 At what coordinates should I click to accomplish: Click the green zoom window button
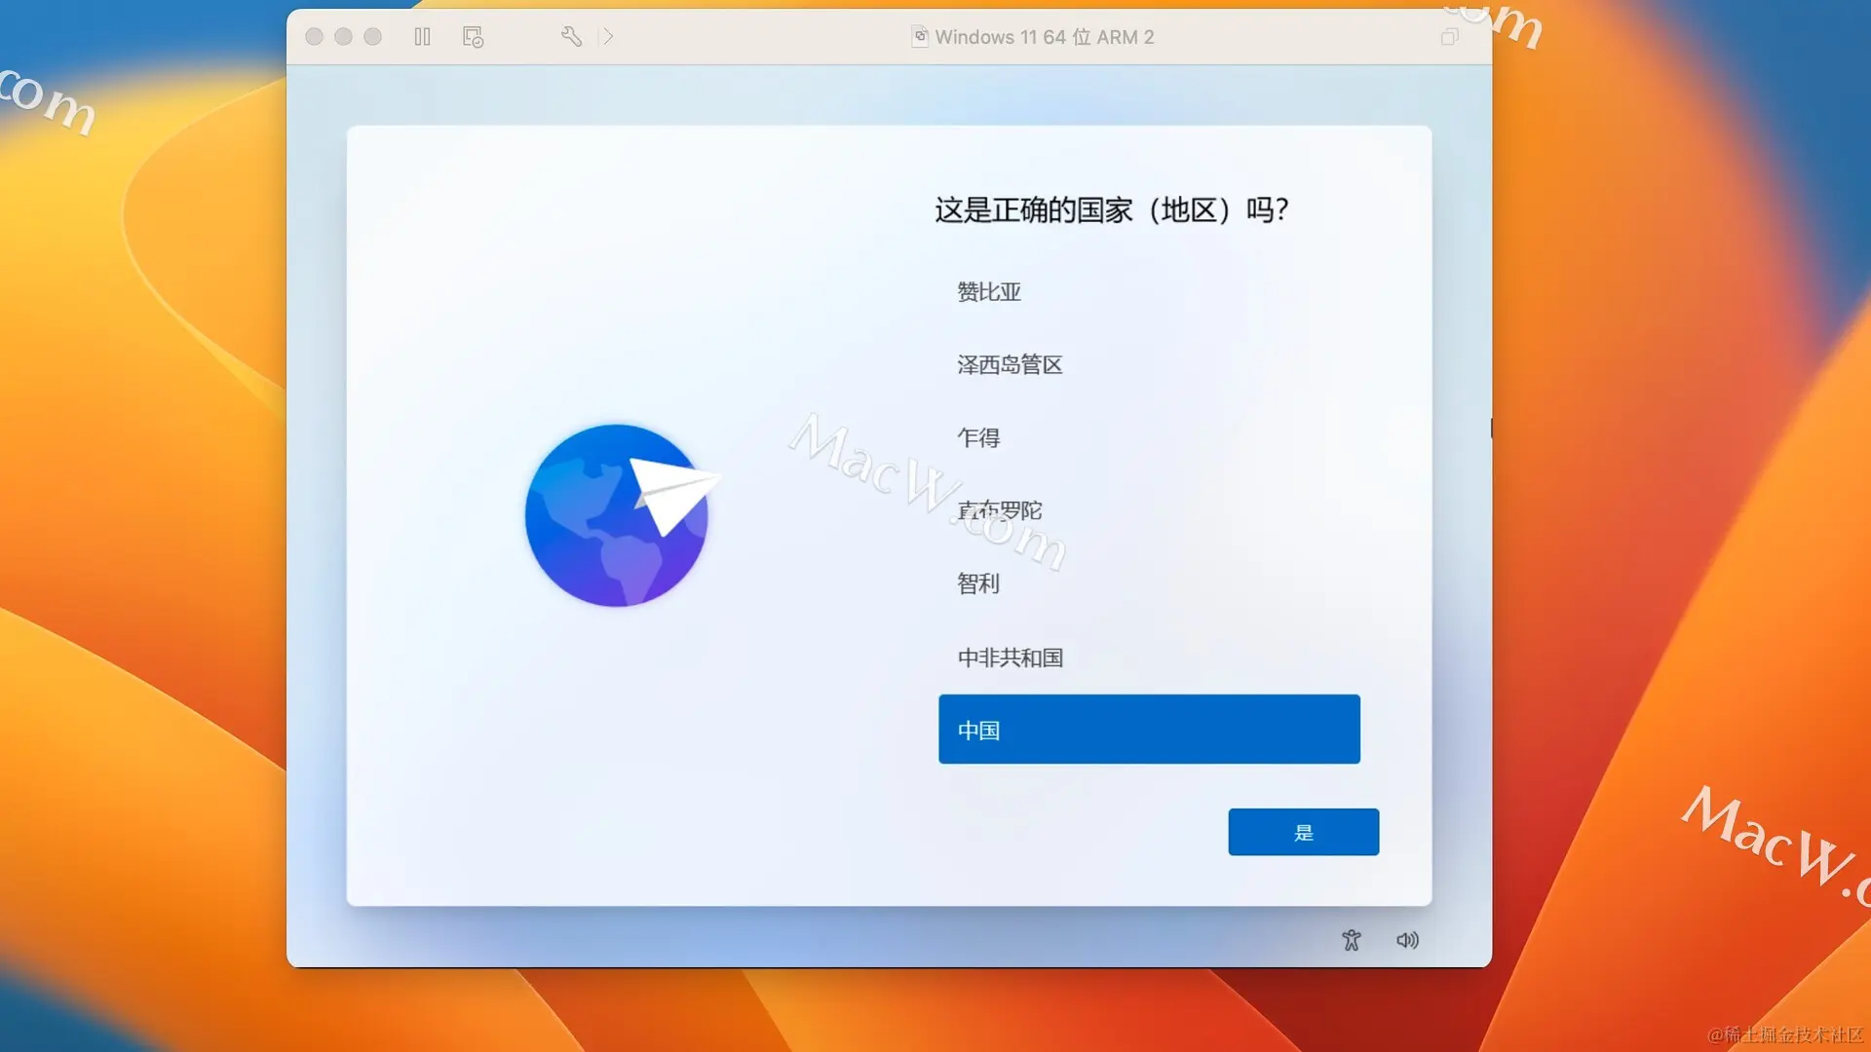372,37
